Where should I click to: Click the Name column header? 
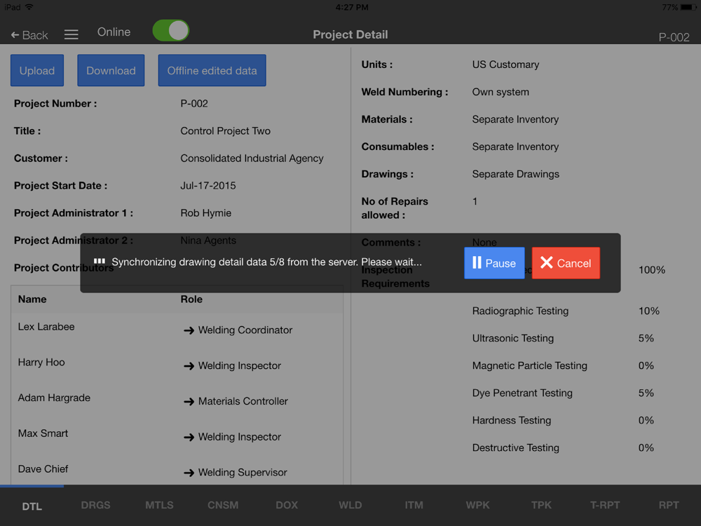point(32,299)
